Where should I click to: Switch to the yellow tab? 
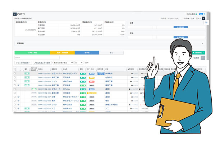[63, 53]
